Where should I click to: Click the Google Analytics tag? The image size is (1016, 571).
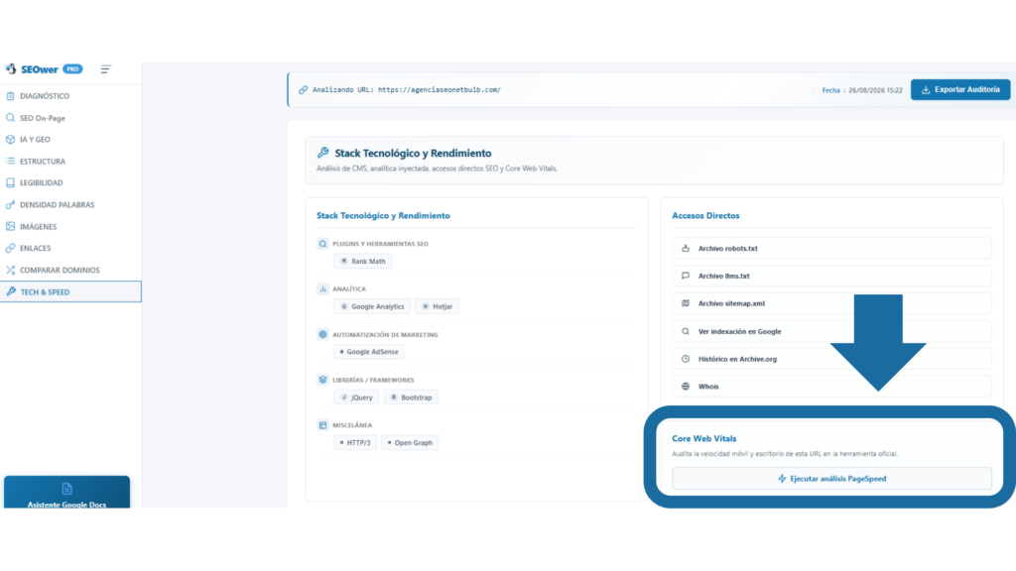tap(372, 306)
